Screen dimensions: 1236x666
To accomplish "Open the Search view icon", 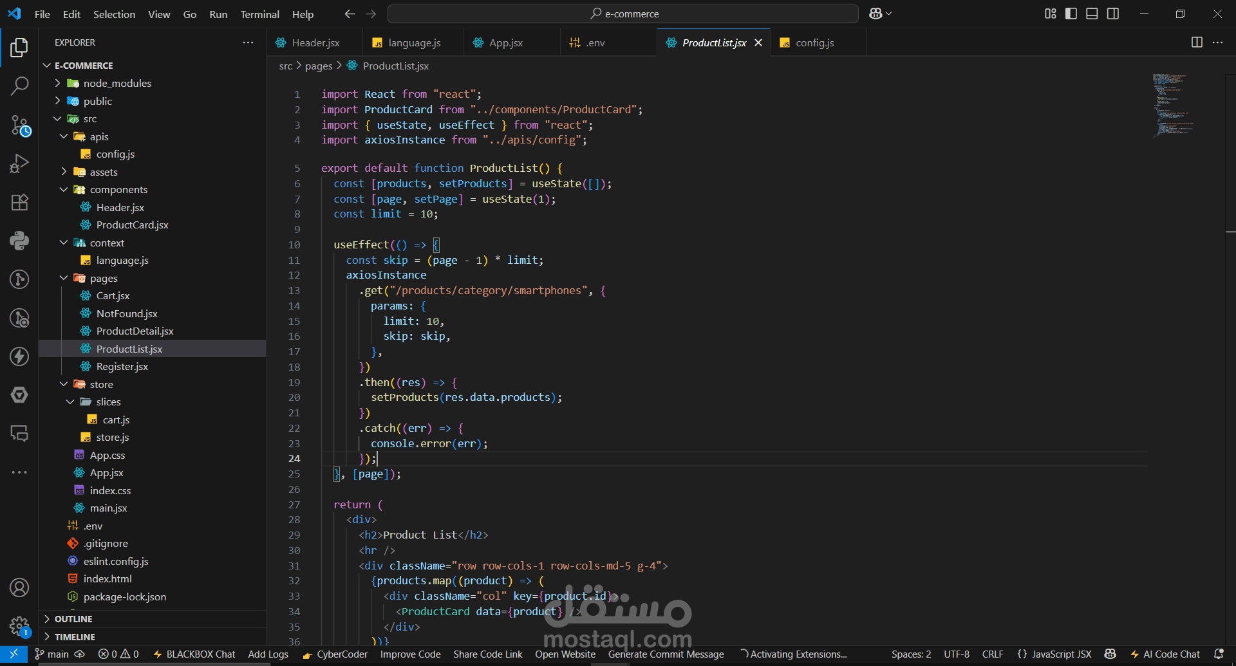I will (x=19, y=86).
